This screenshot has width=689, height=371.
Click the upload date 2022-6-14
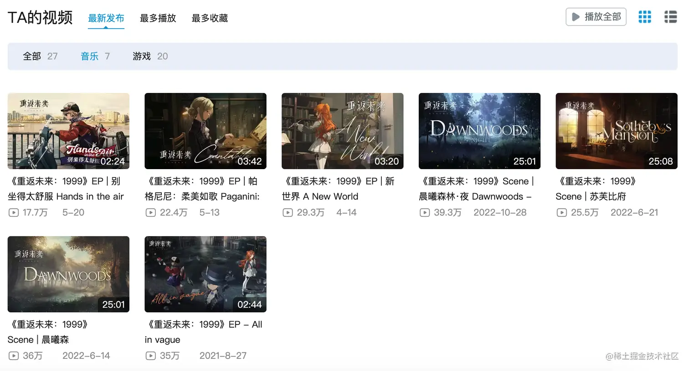pos(86,356)
